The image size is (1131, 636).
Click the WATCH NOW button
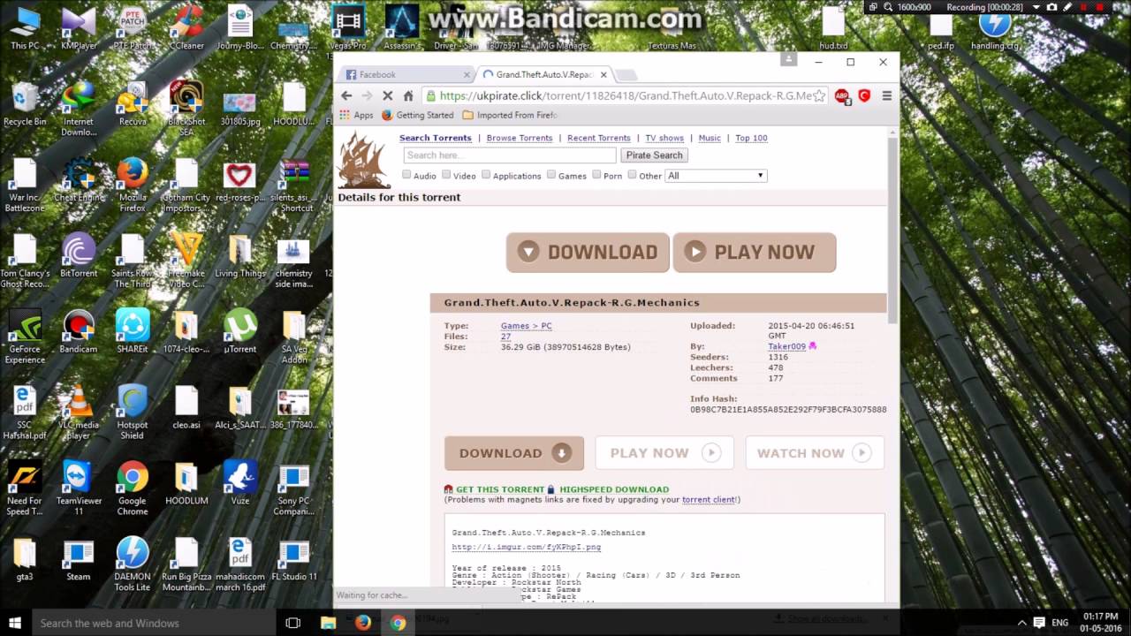tap(815, 453)
